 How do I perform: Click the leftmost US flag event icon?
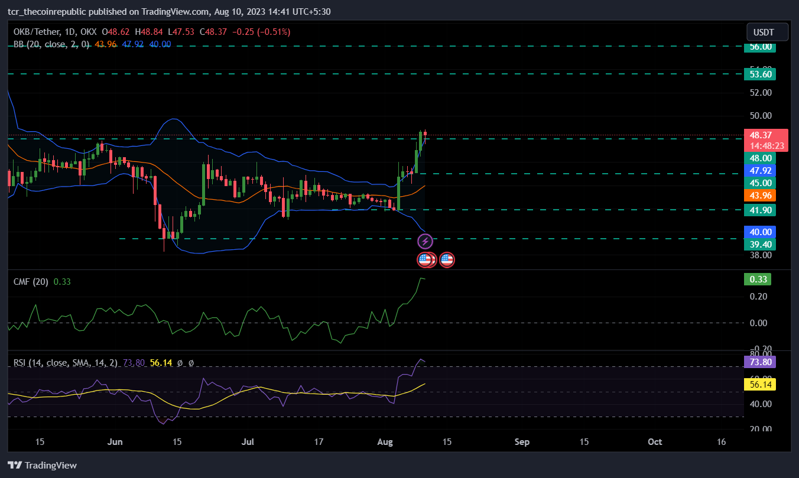424,259
